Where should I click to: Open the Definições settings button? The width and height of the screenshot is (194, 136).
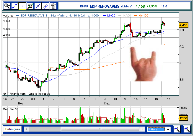(12, 129)
